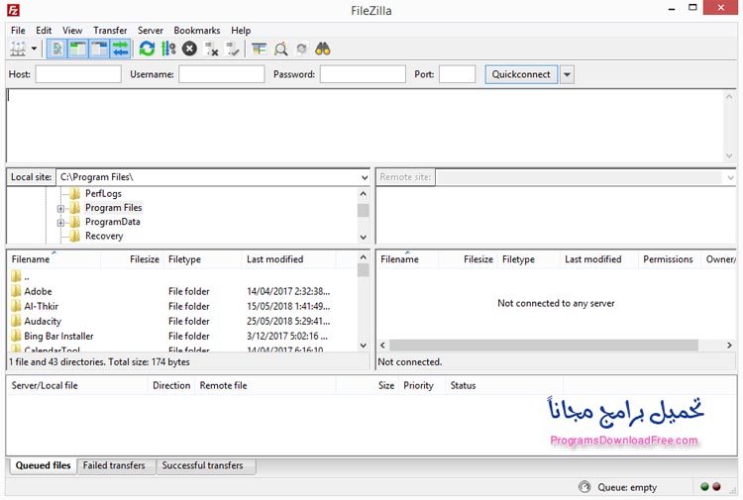
Task: Open the Bookmarks menu
Action: click(197, 31)
